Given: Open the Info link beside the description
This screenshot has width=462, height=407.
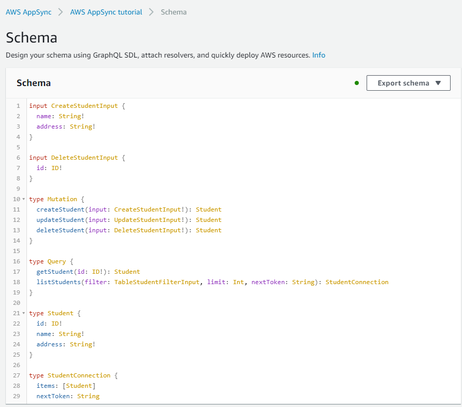Looking at the screenshot, I should 318,55.
